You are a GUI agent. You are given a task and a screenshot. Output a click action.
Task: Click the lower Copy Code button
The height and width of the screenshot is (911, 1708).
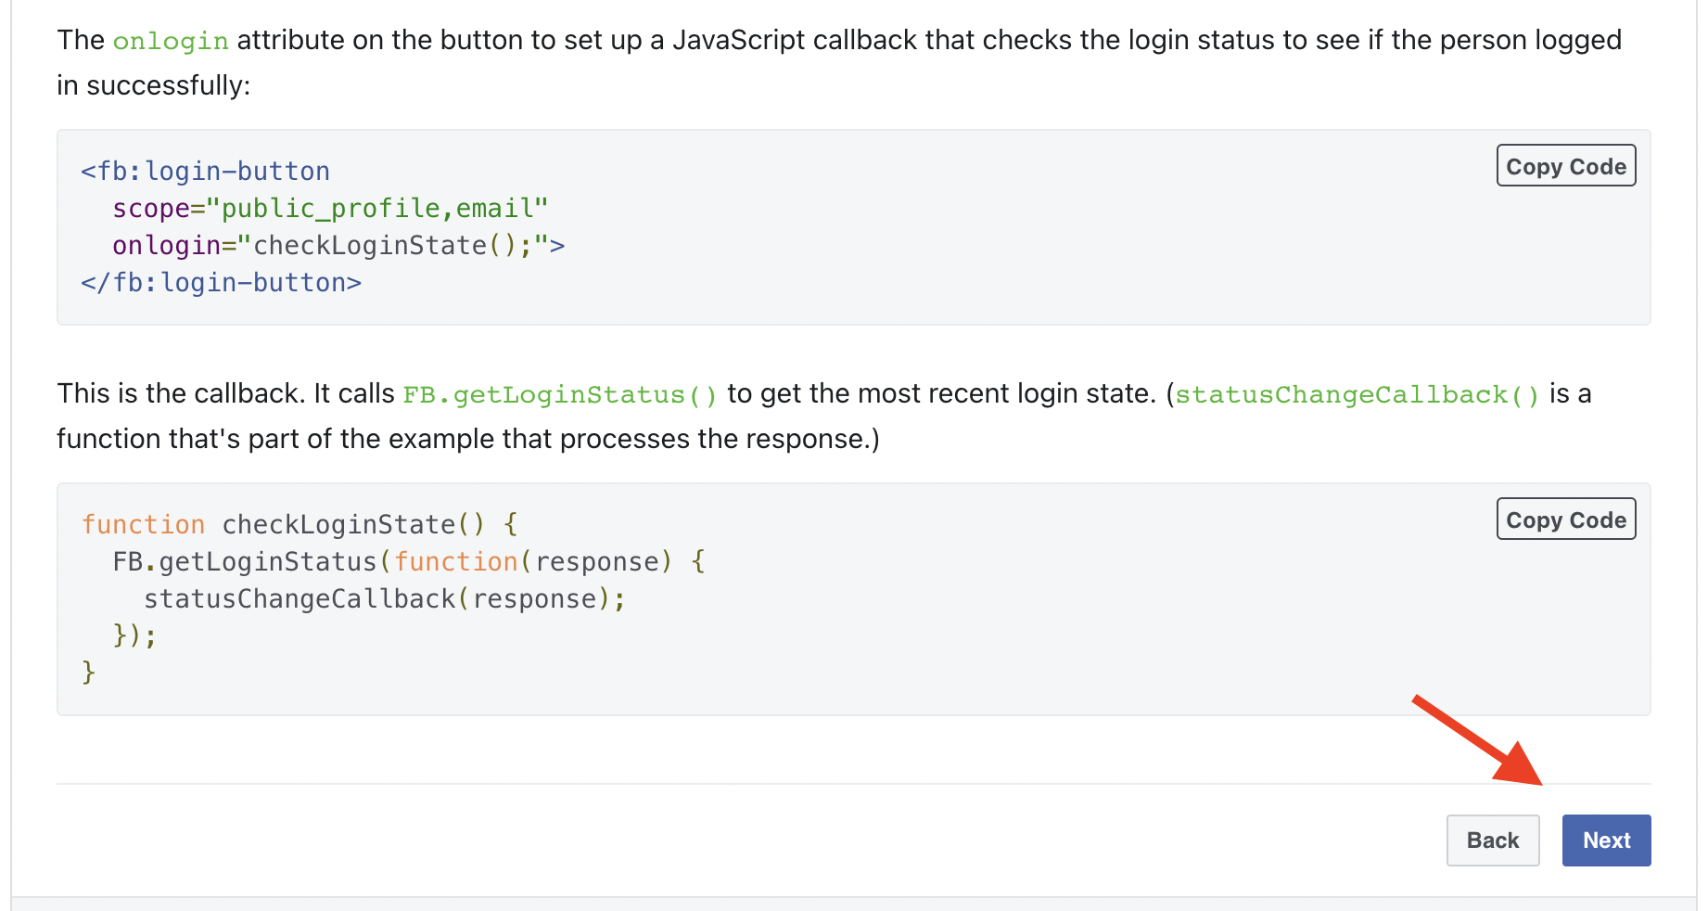click(x=1565, y=520)
